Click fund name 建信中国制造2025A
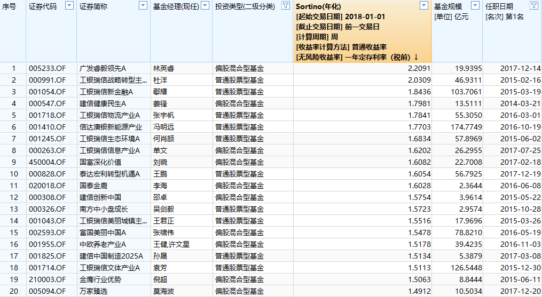 tap(111, 256)
